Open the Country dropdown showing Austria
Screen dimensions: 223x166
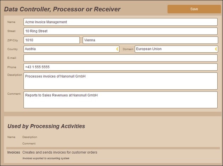tap(72, 49)
